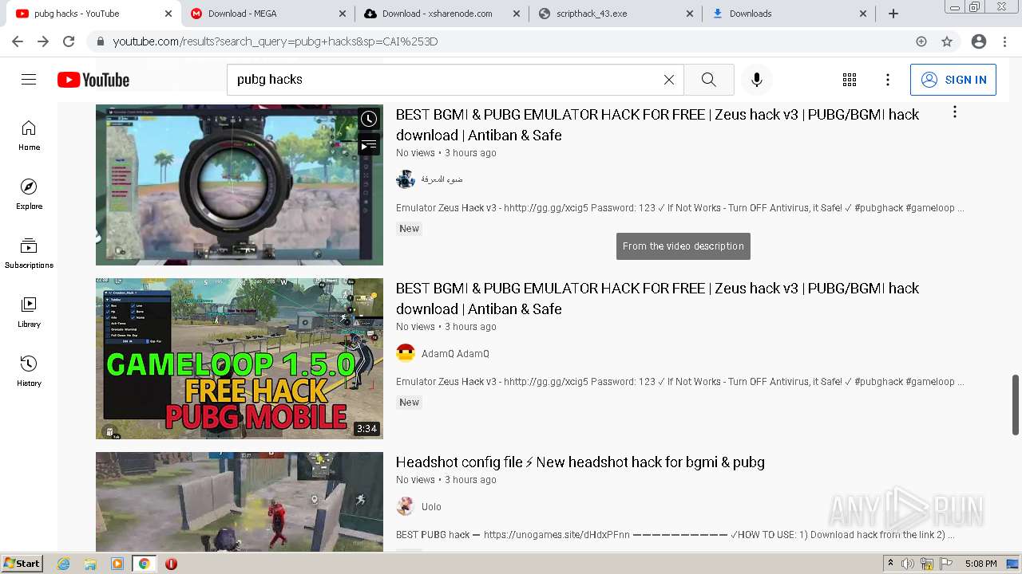Reload the current page
This screenshot has width=1022, height=574.
point(69,41)
